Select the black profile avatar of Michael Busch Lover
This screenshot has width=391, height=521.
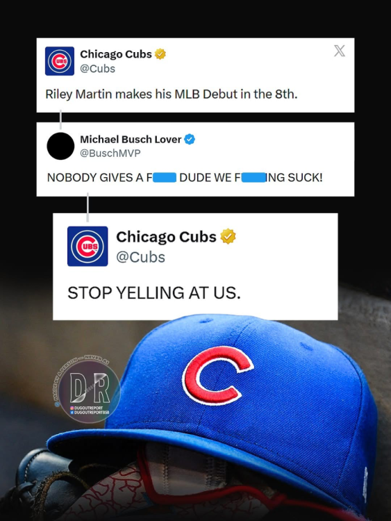pos(60,146)
